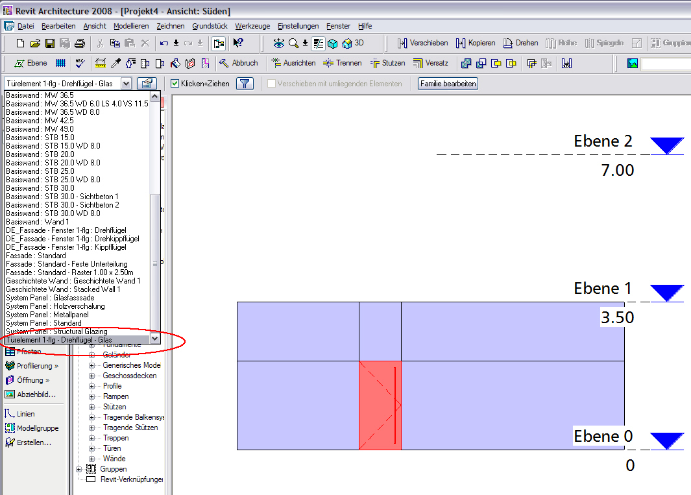Click the Open folder icon
This screenshot has width=691, height=495.
[x=35, y=43]
